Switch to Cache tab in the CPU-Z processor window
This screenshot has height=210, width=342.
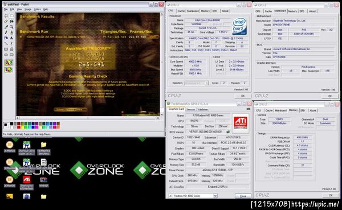tap(181, 11)
